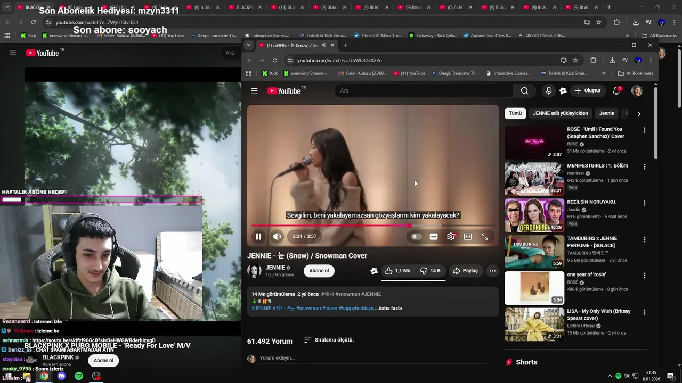Click the magnifier search button
Viewport: 682px width, 383px height.
click(x=525, y=91)
